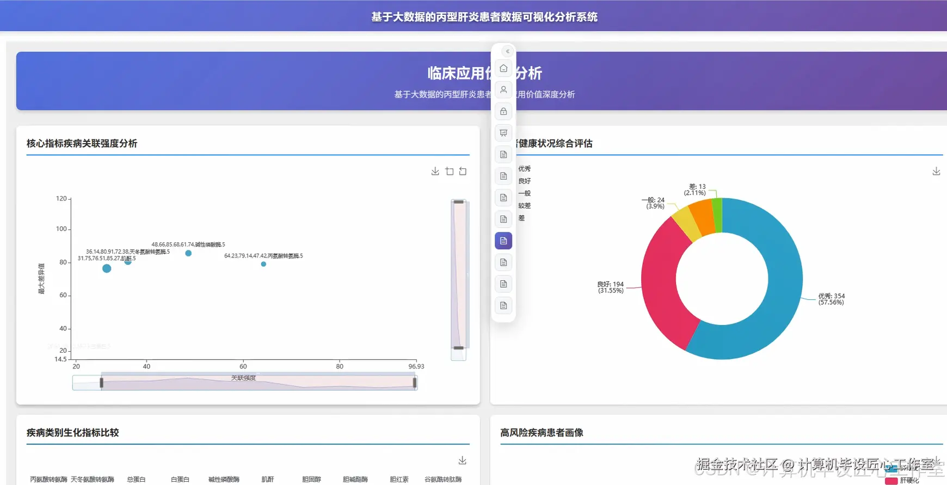This screenshot has width=947, height=485.
Task: Click the 最大差异值 y-axis label
Action: [41, 279]
